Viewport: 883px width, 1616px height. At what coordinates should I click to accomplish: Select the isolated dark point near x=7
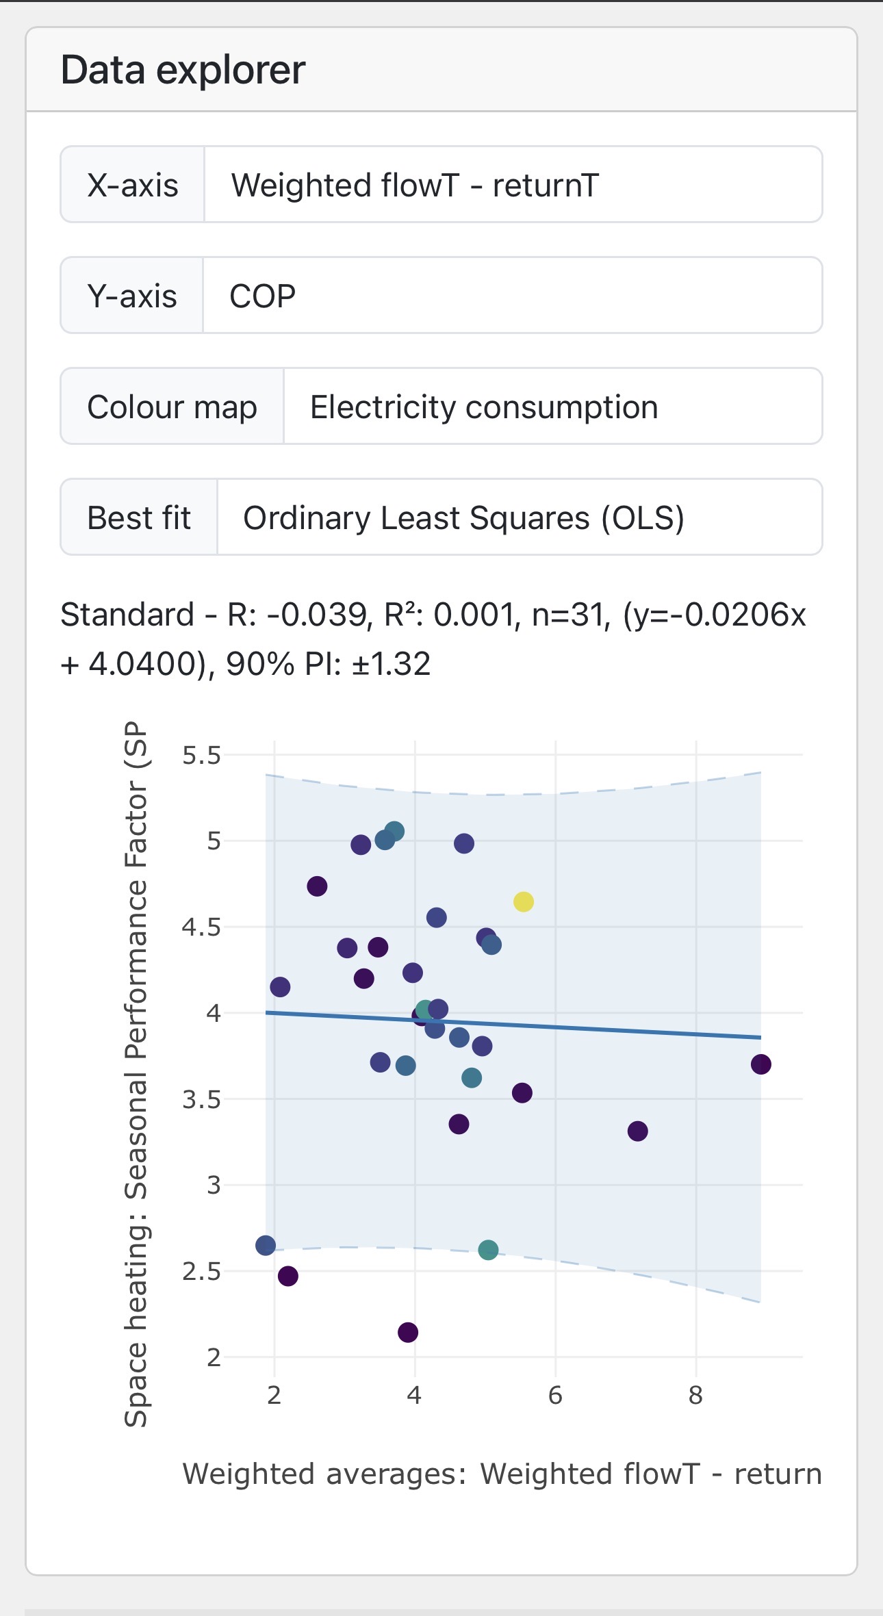637,1131
